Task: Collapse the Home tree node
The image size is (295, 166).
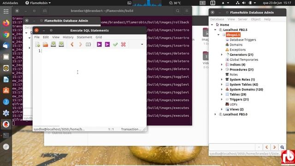Action: coord(212,24)
